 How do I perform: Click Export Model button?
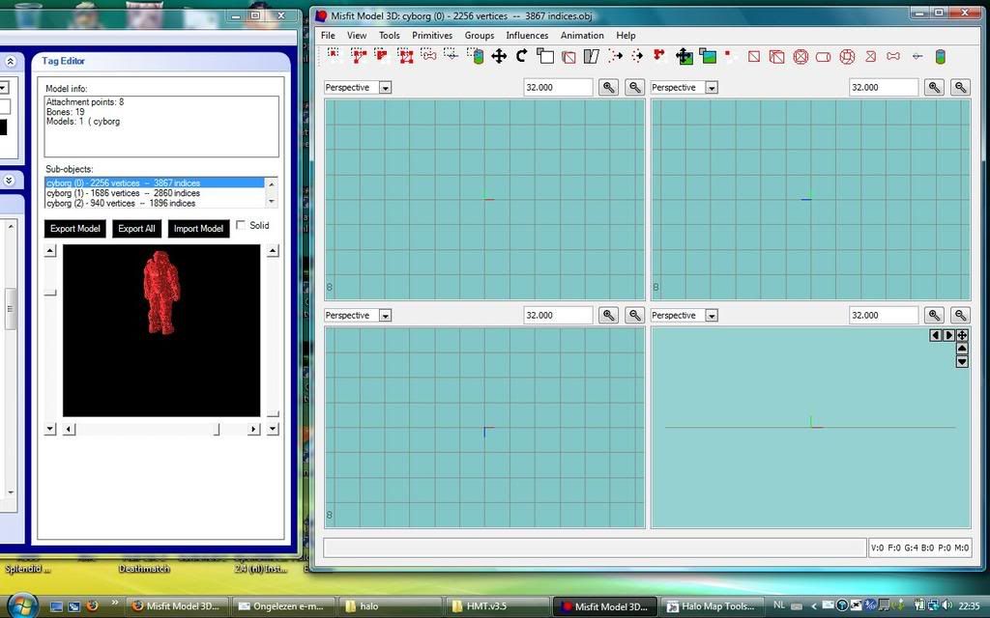(75, 228)
